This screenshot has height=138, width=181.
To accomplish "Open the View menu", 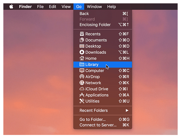I will point(66,7).
